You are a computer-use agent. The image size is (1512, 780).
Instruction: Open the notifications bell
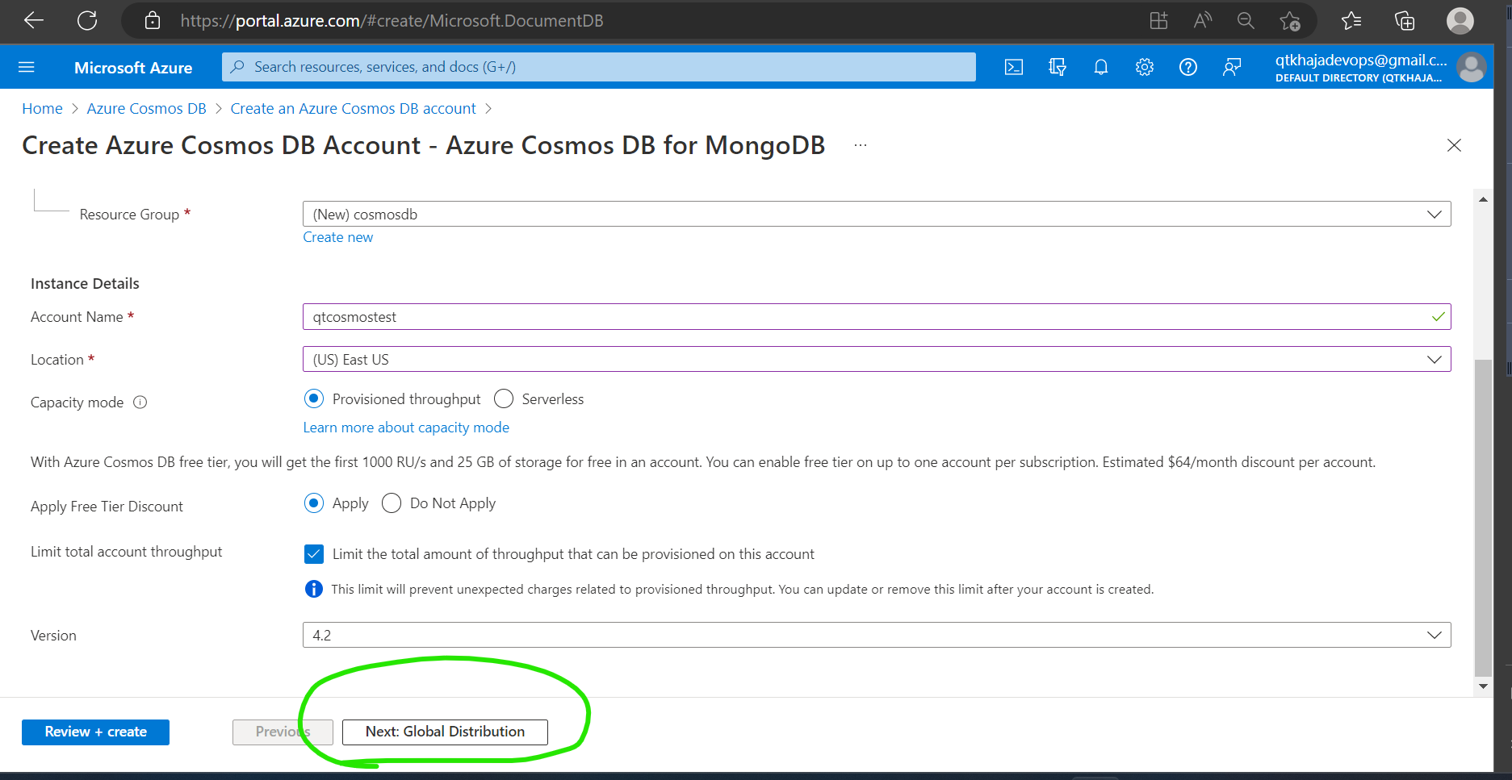pyautogui.click(x=1101, y=67)
